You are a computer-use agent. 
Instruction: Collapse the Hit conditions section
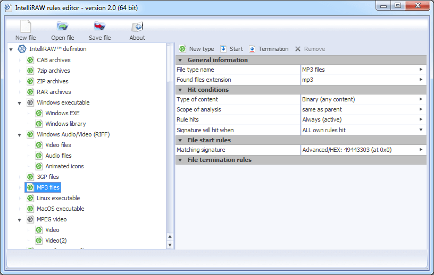tap(180, 90)
